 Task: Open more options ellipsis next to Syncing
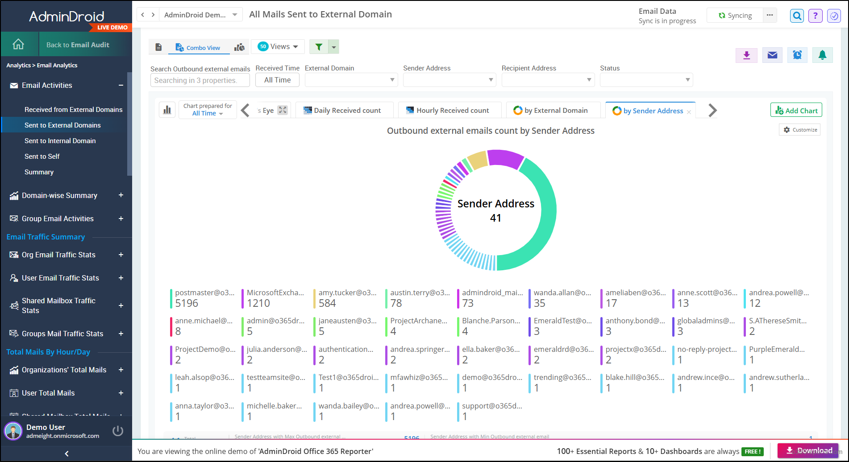770,15
